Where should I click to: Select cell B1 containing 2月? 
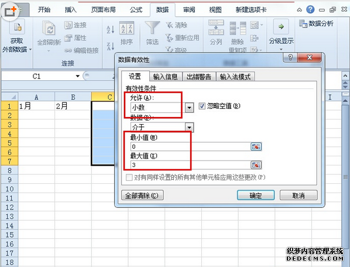coord(73,106)
